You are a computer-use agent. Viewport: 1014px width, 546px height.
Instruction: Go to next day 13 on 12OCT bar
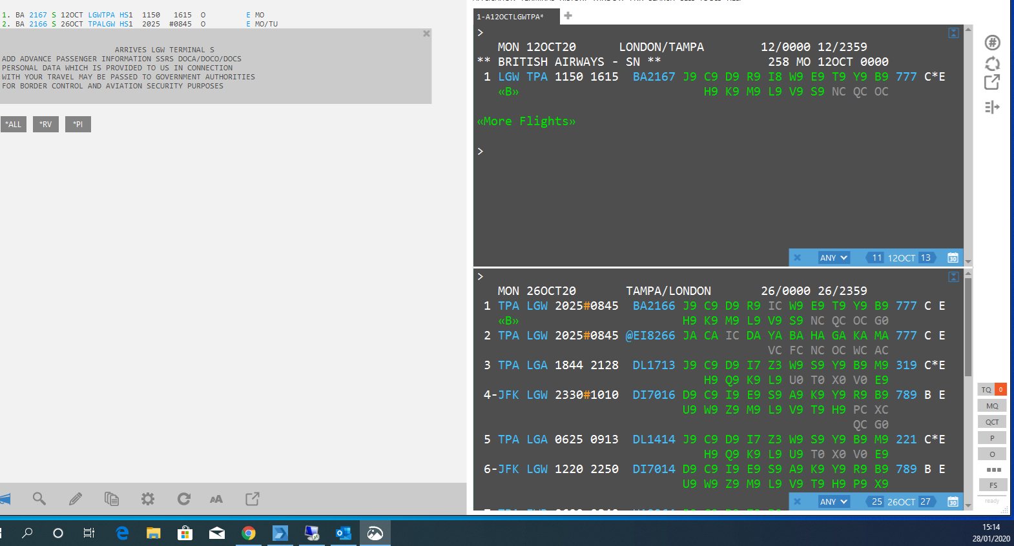[926, 258]
